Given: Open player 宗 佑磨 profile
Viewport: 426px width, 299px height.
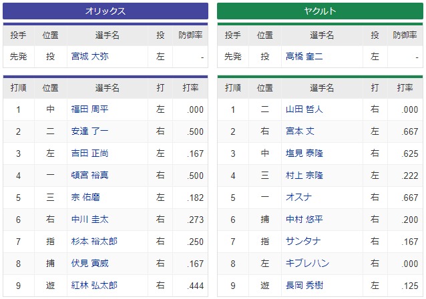Looking at the screenshot, I should pyautogui.click(x=85, y=198).
